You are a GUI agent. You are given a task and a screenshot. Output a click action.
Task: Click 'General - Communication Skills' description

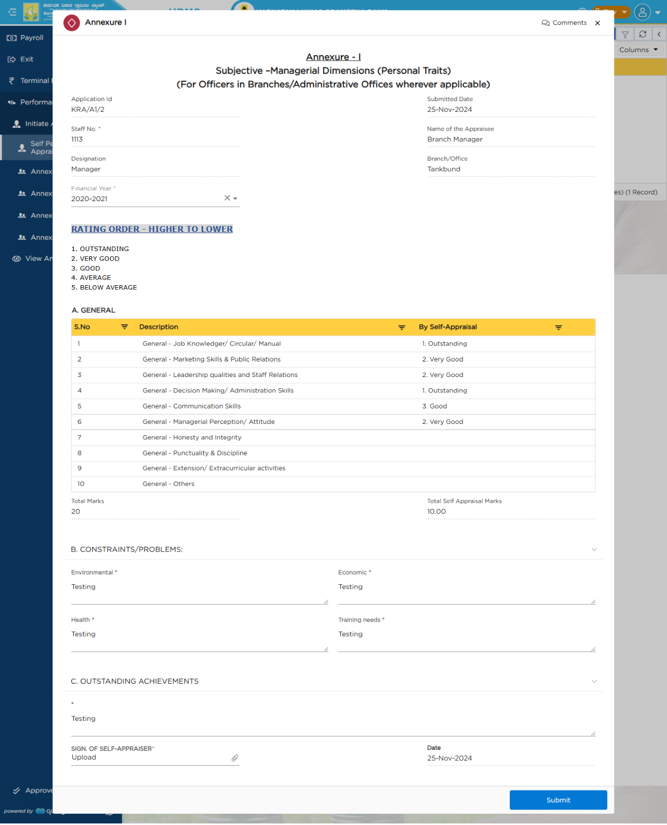point(192,406)
